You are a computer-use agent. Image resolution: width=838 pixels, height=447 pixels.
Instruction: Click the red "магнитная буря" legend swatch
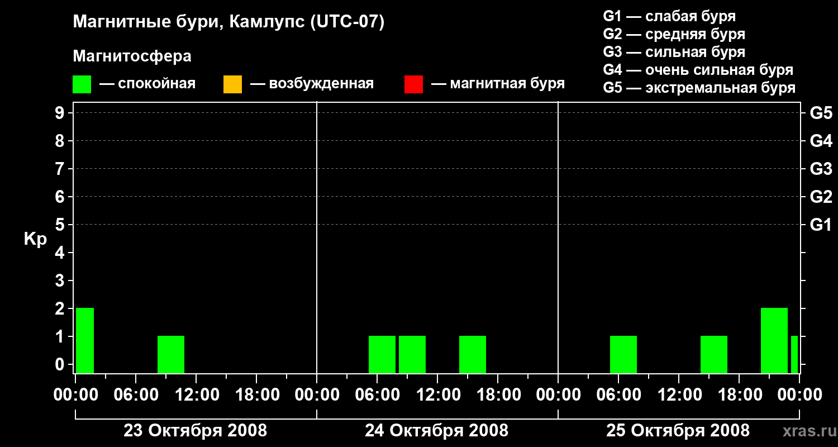[413, 84]
